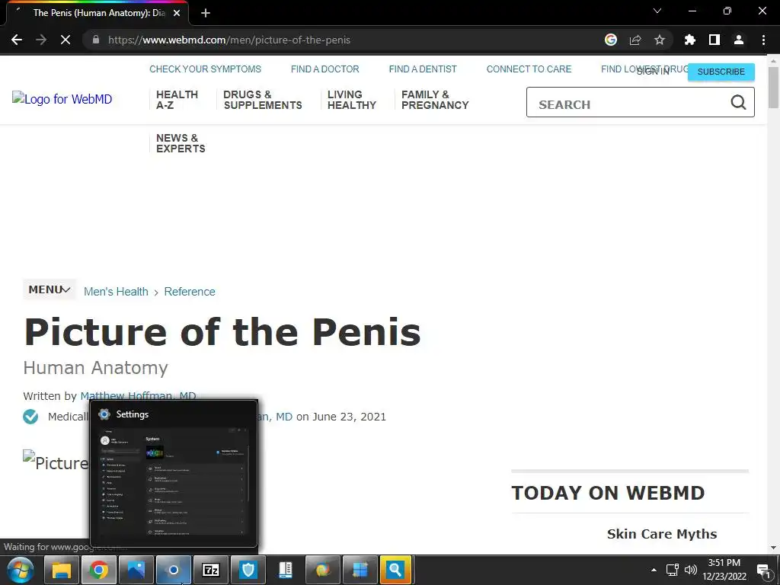Click the medically reviewed checkmark icon

[x=30, y=417]
